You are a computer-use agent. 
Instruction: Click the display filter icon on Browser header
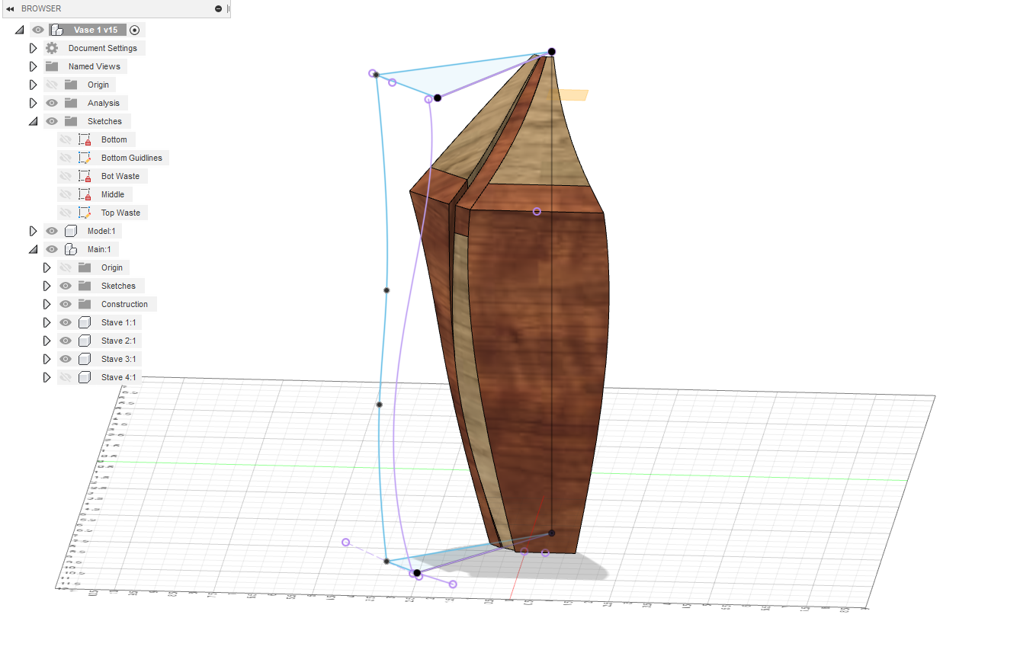click(219, 8)
